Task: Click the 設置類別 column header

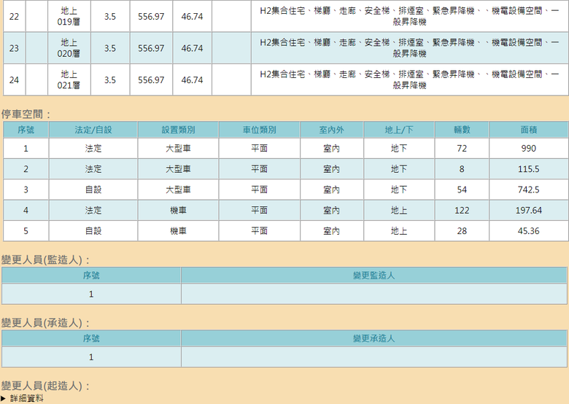Action: coord(178,130)
